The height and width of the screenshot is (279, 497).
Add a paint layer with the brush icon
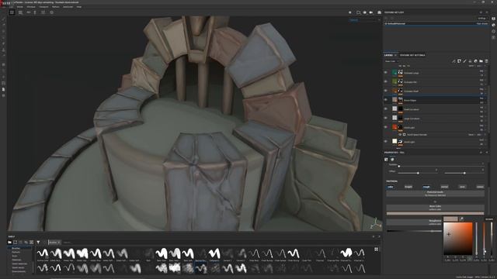click(464, 61)
